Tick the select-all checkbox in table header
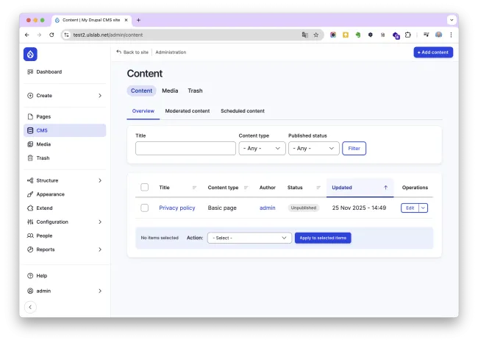The height and width of the screenshot is (343, 478). pos(144,188)
